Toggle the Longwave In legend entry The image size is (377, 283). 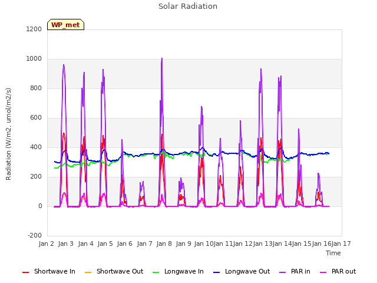pos(178,271)
